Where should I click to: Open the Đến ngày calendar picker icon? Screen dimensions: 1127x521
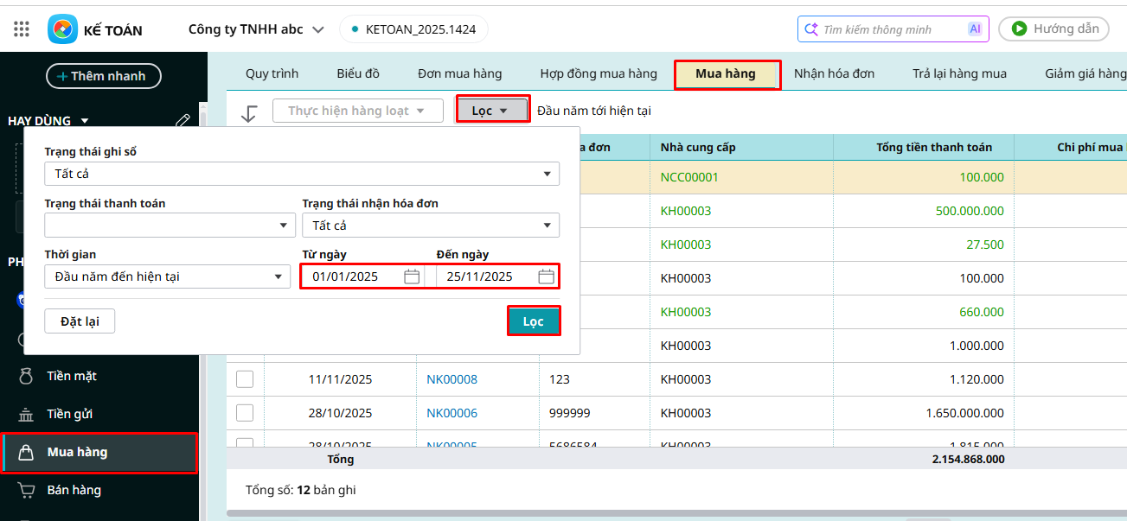(546, 276)
